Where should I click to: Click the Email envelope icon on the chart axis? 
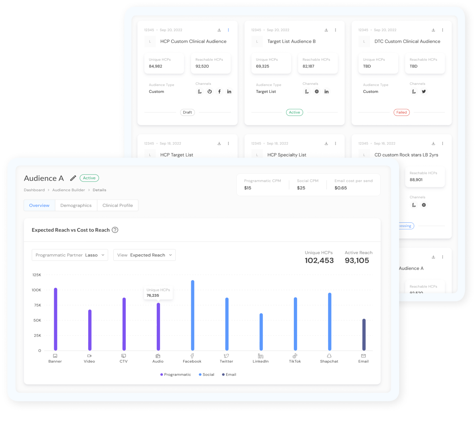(x=363, y=356)
